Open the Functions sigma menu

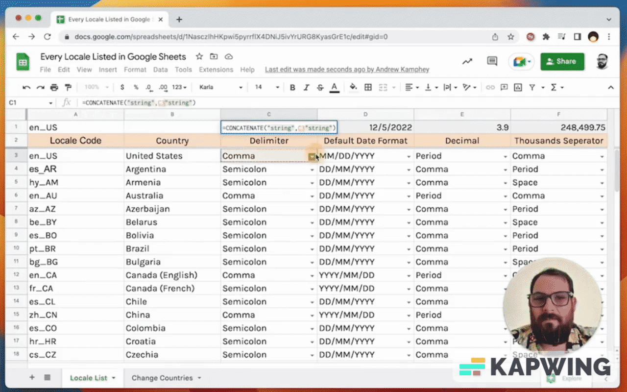[557, 87]
